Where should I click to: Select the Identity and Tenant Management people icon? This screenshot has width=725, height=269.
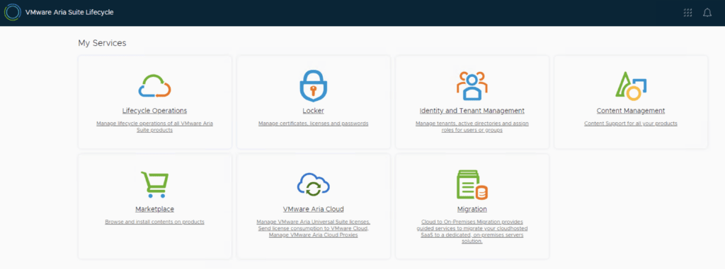coord(472,86)
